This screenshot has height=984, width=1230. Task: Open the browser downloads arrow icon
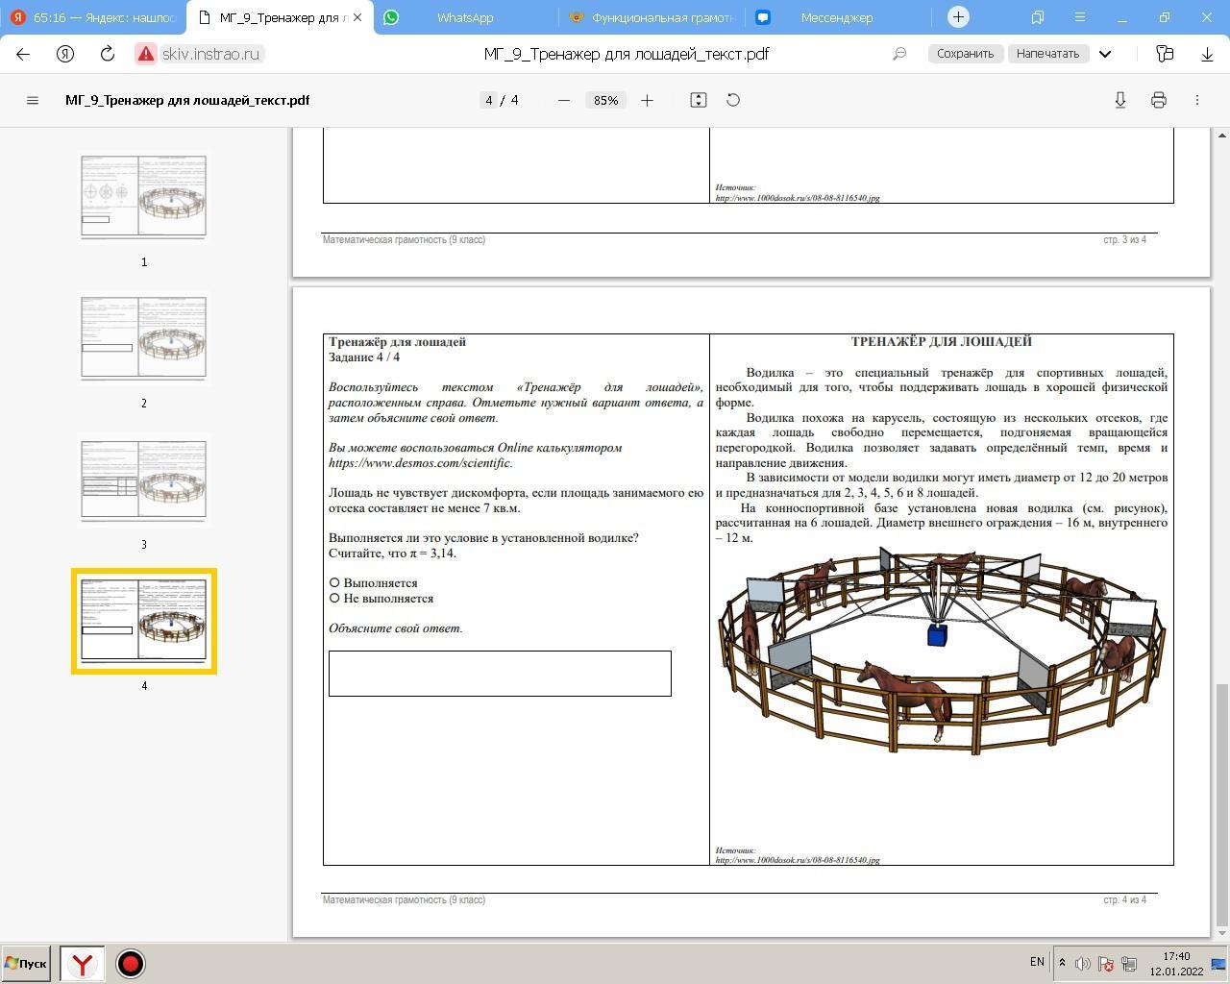click(1207, 54)
